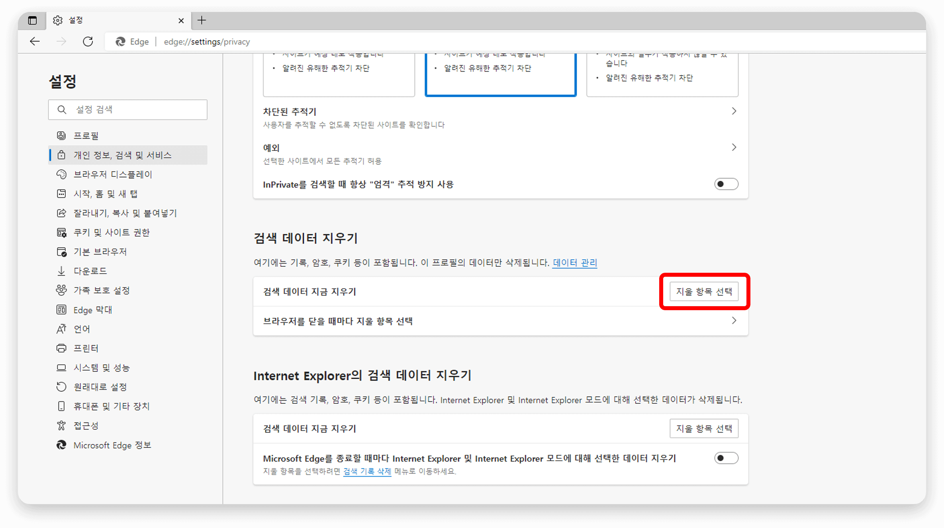The image size is (944, 528).
Task: Click the 브라우저 디스플레이 palette icon
Action: (x=61, y=174)
